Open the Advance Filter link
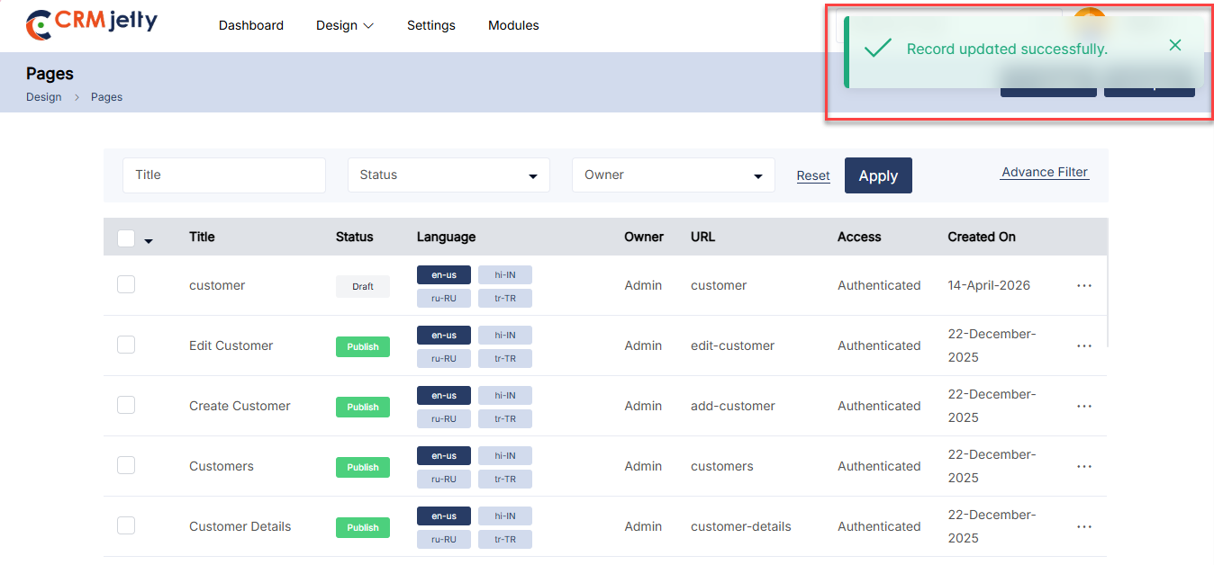The image size is (1214, 565). tap(1045, 172)
